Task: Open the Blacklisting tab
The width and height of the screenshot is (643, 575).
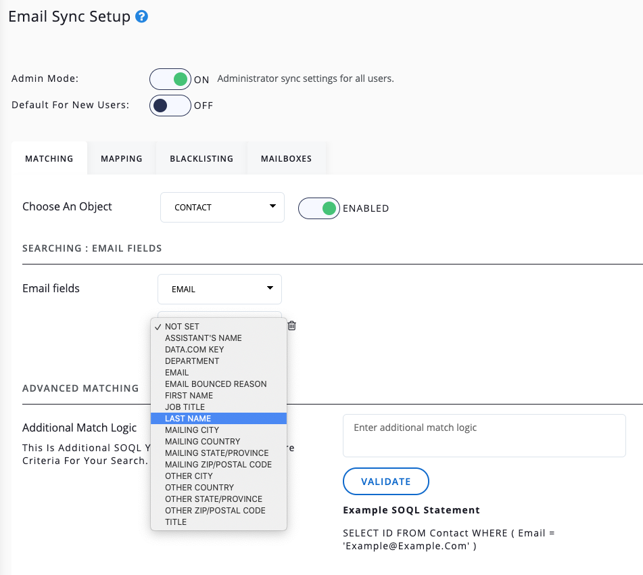Action: [x=201, y=158]
